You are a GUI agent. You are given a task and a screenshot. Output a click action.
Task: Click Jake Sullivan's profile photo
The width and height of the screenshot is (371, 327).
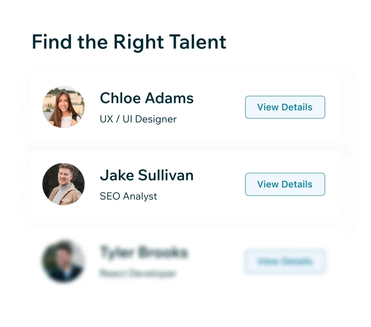63,184
